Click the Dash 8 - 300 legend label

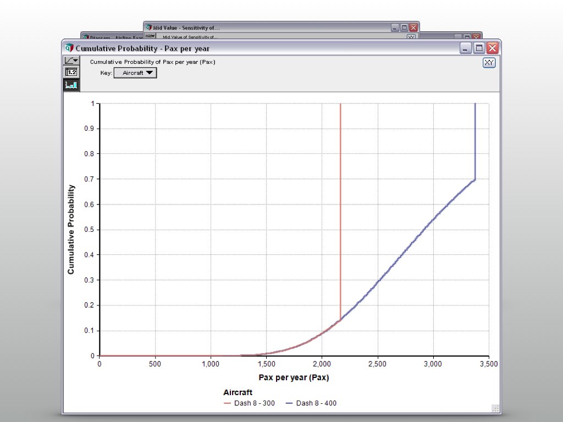(257, 403)
